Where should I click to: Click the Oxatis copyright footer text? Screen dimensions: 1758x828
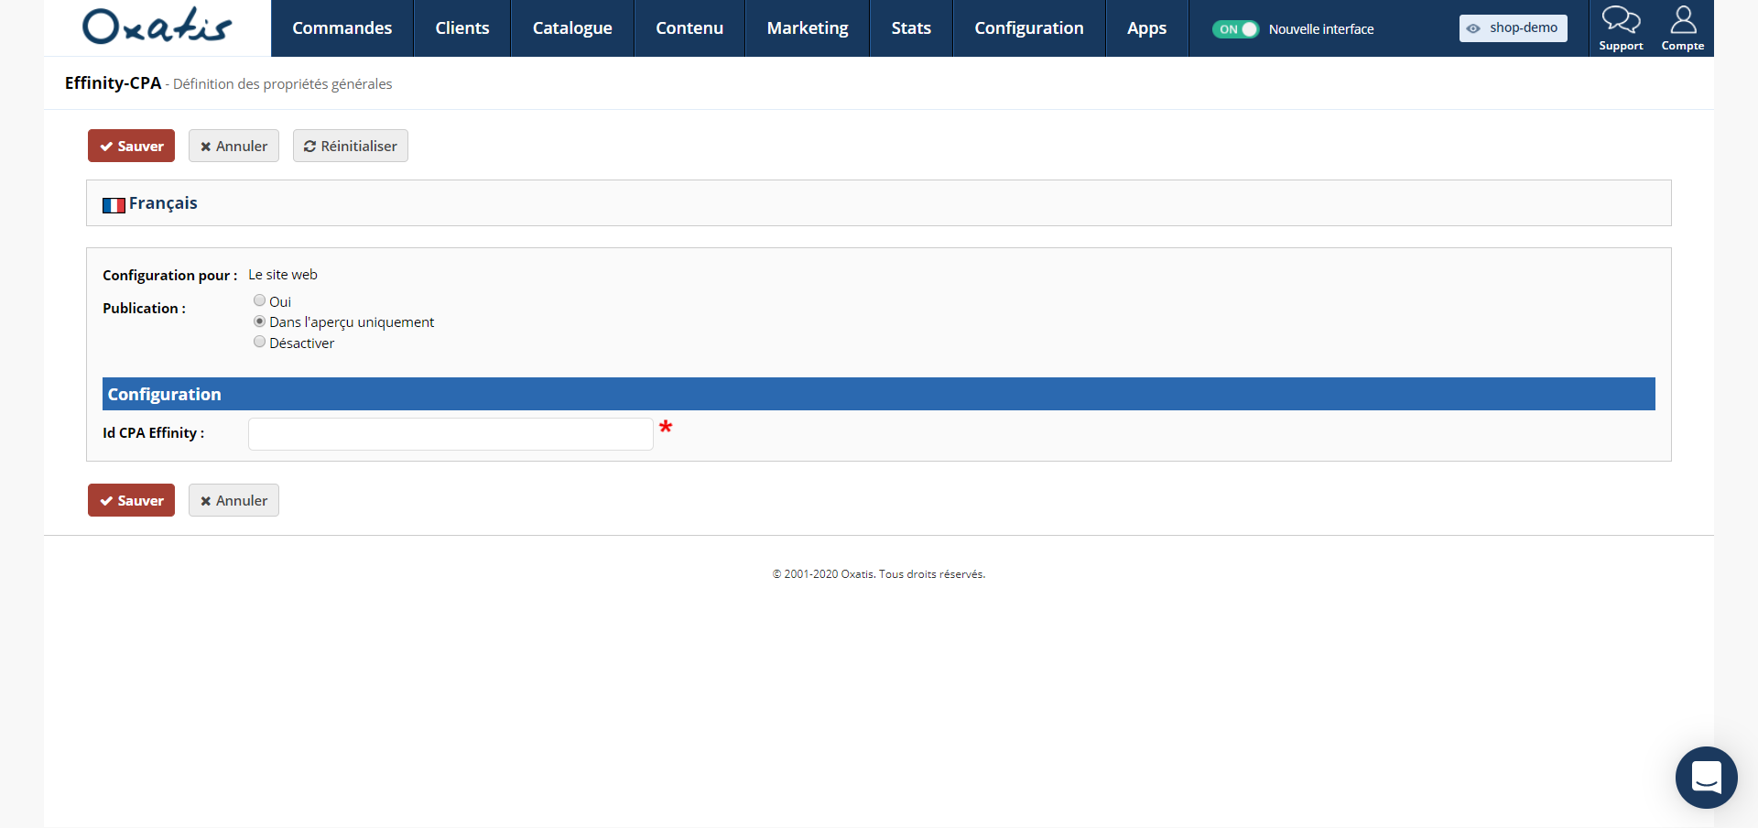point(879,574)
